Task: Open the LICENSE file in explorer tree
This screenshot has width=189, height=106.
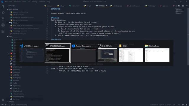Action: coord(16,75)
